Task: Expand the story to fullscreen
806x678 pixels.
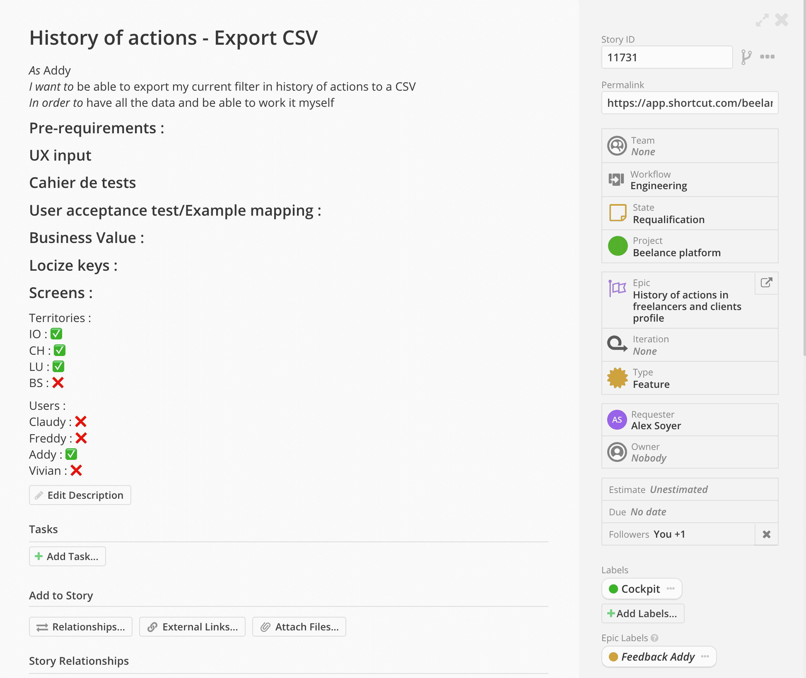Action: point(762,20)
